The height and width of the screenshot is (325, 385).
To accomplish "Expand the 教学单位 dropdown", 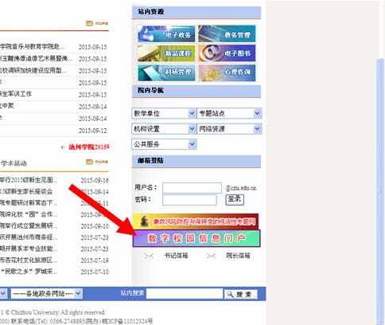I will tap(164, 113).
